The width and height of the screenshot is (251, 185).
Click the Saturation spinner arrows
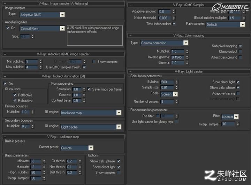point(84,89)
